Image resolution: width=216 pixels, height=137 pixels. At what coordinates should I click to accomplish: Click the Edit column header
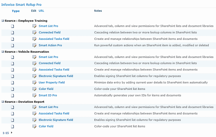click(x=34, y=11)
